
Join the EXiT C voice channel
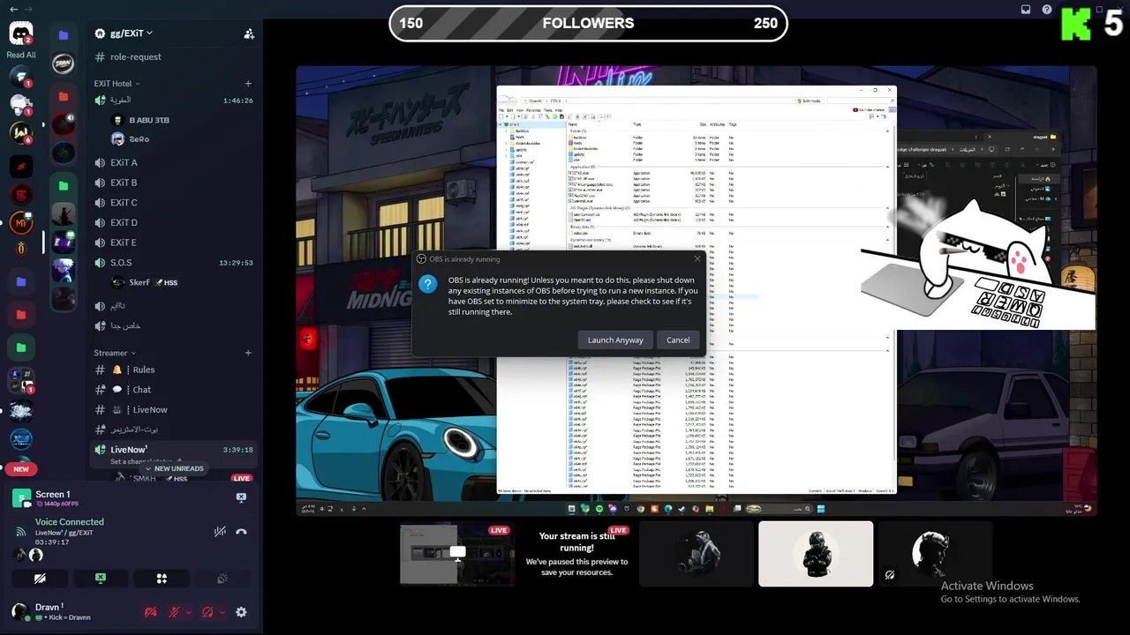click(124, 203)
